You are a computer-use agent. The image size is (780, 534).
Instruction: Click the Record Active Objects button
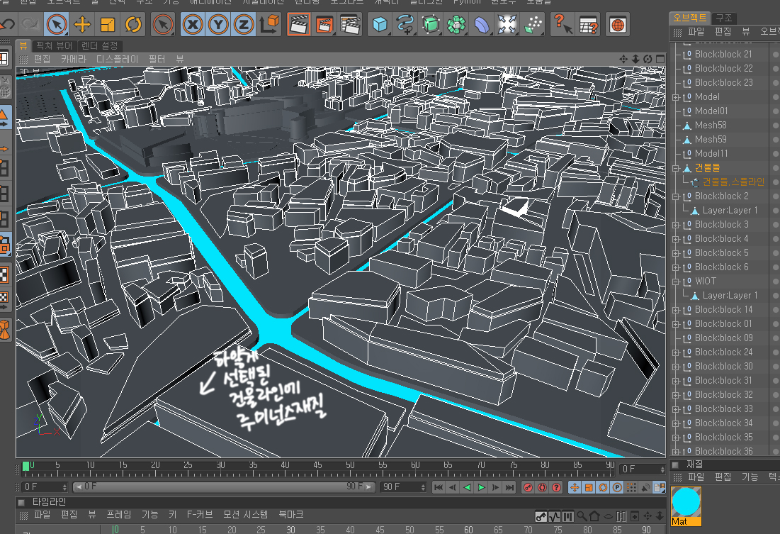coord(529,487)
